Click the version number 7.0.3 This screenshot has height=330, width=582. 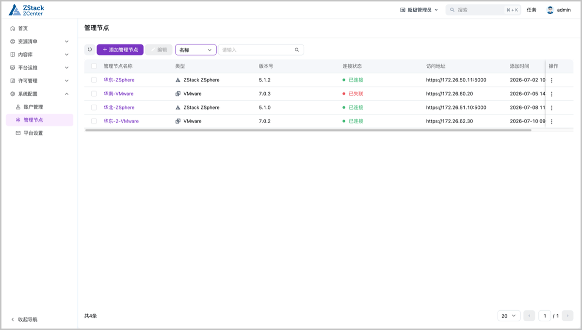pyautogui.click(x=265, y=94)
